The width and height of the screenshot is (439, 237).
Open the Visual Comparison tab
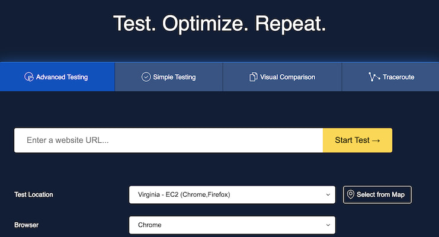tap(282, 77)
